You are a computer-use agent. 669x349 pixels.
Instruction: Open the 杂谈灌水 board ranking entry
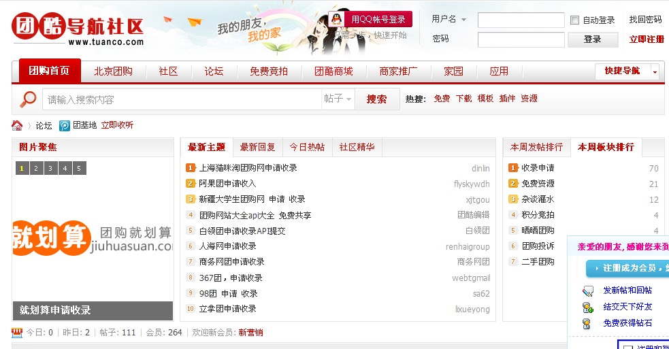[x=538, y=199]
